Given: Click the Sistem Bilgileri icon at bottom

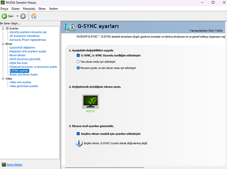Looking at the screenshot, I should (x=3, y=165).
